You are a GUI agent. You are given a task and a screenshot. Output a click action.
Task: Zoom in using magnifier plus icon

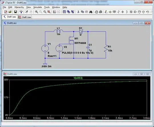tap(37, 12)
